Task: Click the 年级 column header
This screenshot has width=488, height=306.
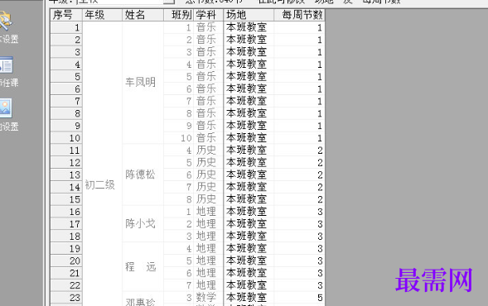Action: coord(102,15)
